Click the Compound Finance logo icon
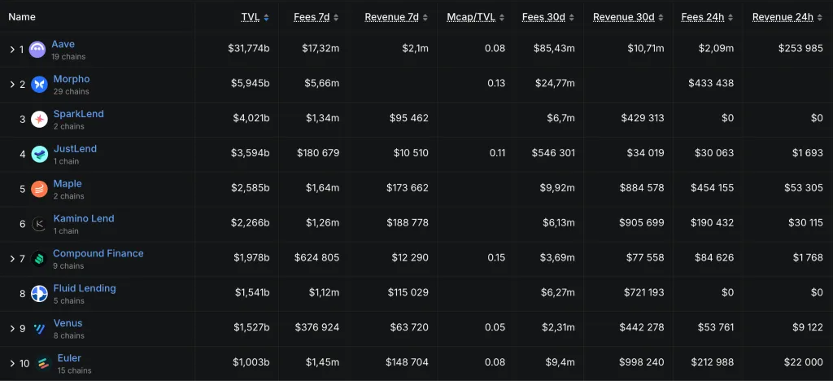 pyautogui.click(x=39, y=260)
